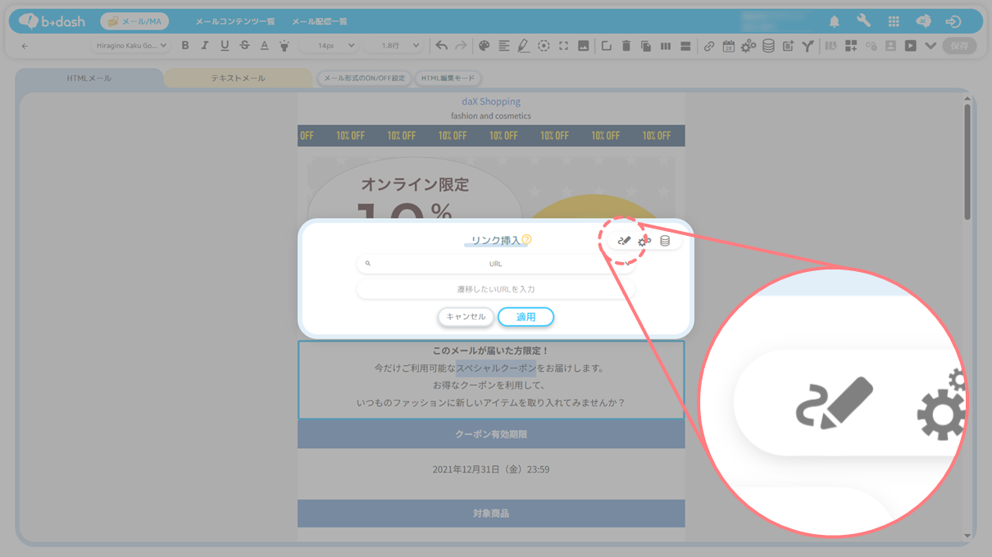This screenshot has width=992, height=557.
Task: Click the help question mark beside リンク挿入
Action: pos(526,240)
